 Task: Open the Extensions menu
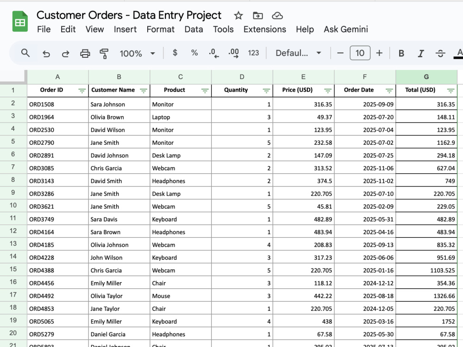[264, 29]
